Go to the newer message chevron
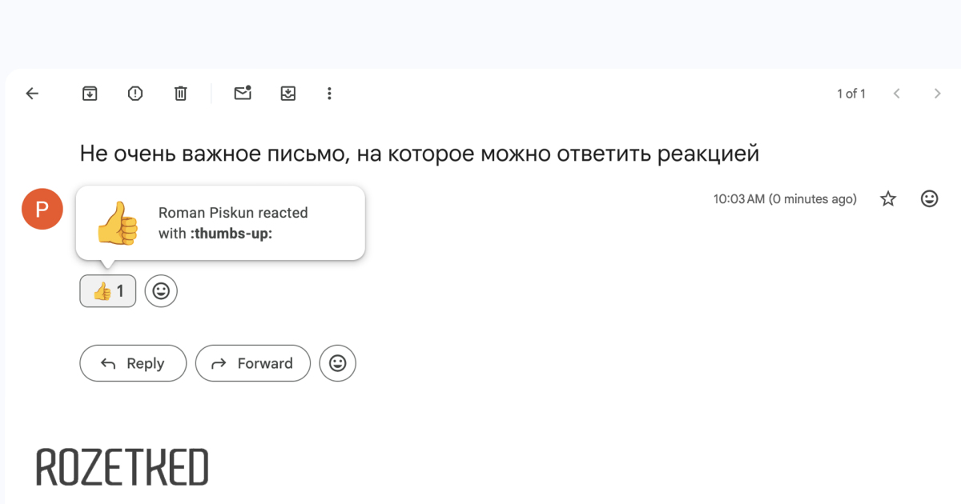This screenshot has width=961, height=504. point(897,94)
